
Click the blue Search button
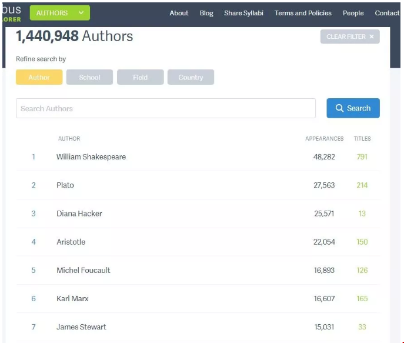tap(353, 108)
